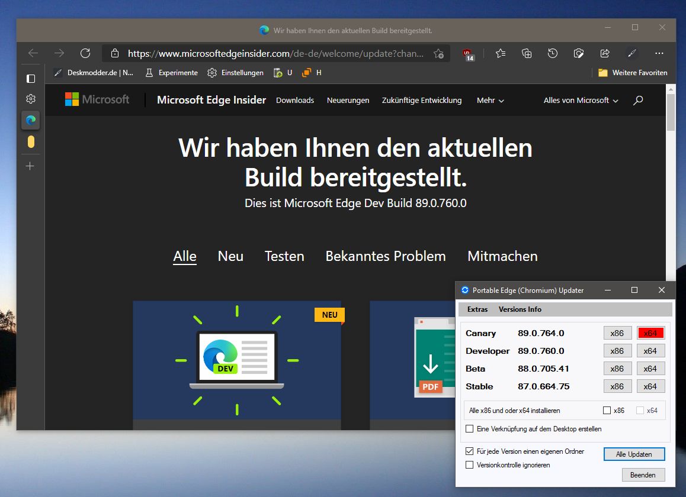Minimize the Portable Edge Updater window
This screenshot has width=686, height=497.
tap(608, 291)
